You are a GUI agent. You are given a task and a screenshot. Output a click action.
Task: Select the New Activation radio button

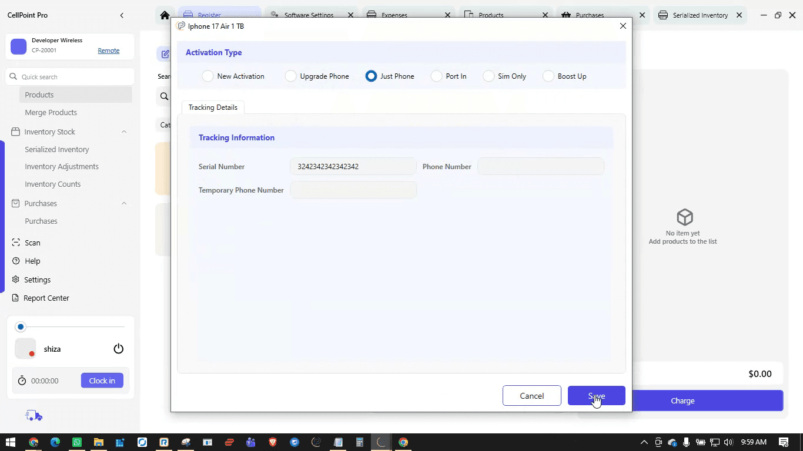tap(208, 76)
